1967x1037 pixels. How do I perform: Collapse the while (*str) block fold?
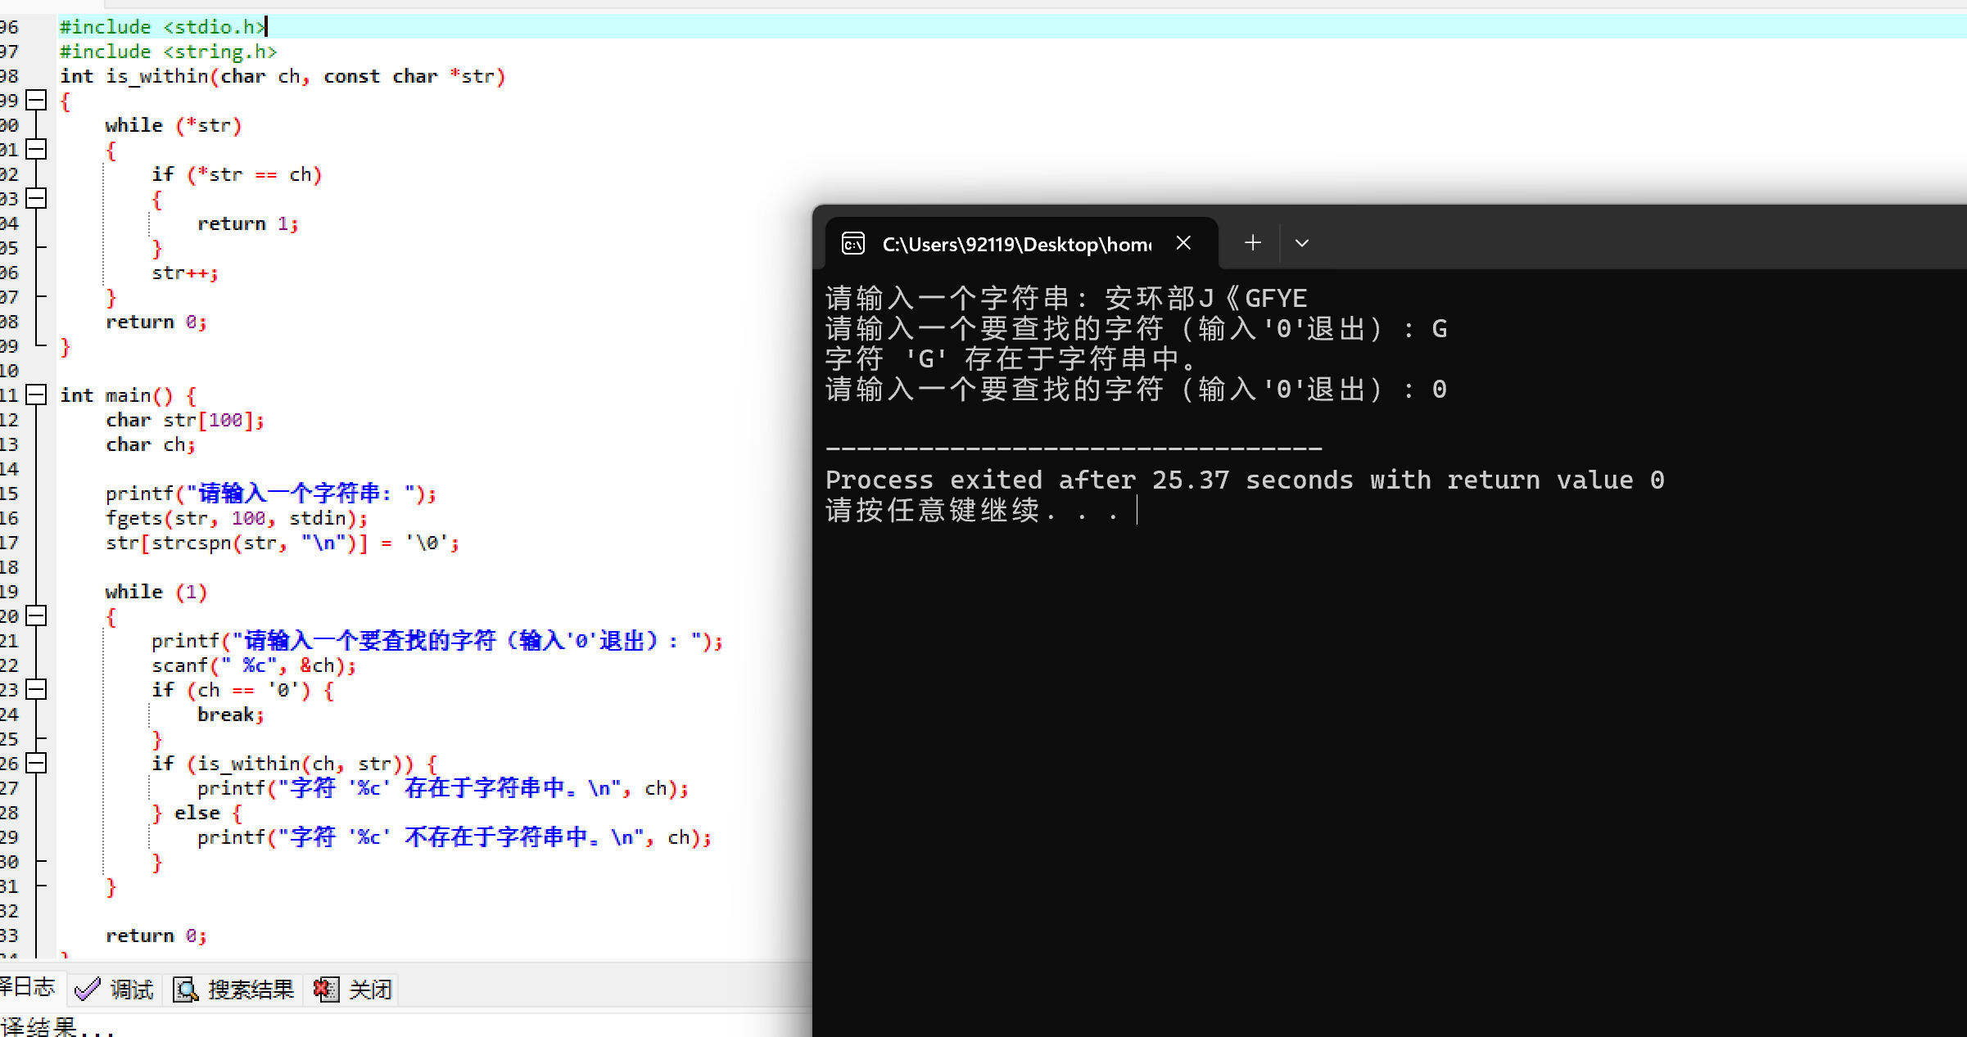click(36, 150)
